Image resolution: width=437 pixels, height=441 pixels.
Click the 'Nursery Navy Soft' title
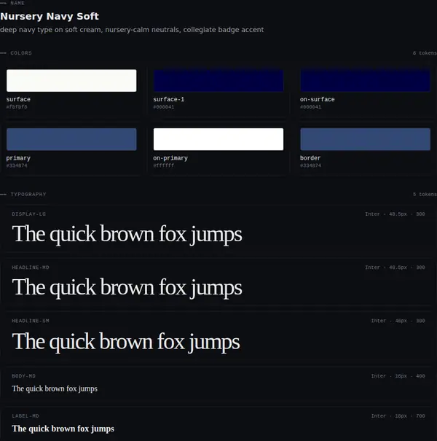tap(50, 16)
